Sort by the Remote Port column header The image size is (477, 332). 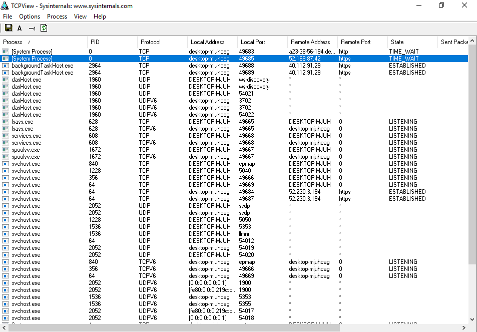362,42
